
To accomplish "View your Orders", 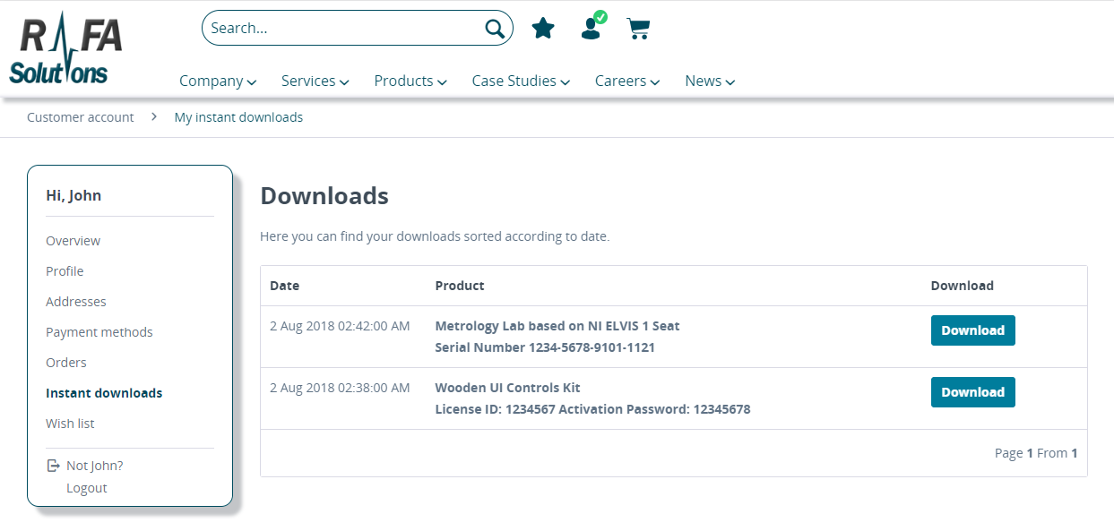I will pos(65,362).
